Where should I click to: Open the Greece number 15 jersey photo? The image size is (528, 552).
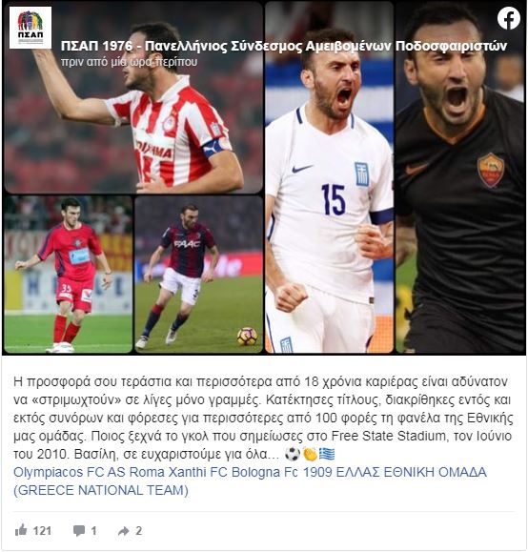(329, 177)
